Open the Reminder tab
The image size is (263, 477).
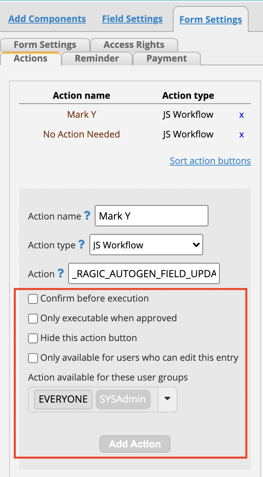[x=97, y=58]
